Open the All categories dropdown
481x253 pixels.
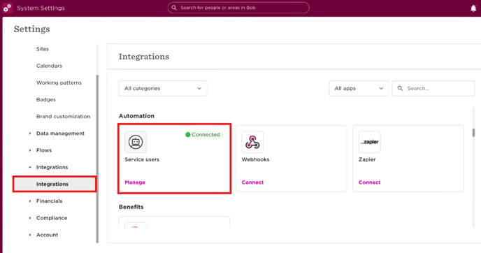[163, 88]
